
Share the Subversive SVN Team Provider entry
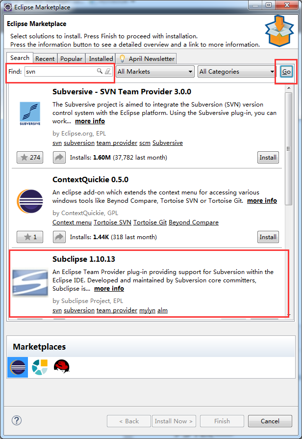[x=59, y=157]
